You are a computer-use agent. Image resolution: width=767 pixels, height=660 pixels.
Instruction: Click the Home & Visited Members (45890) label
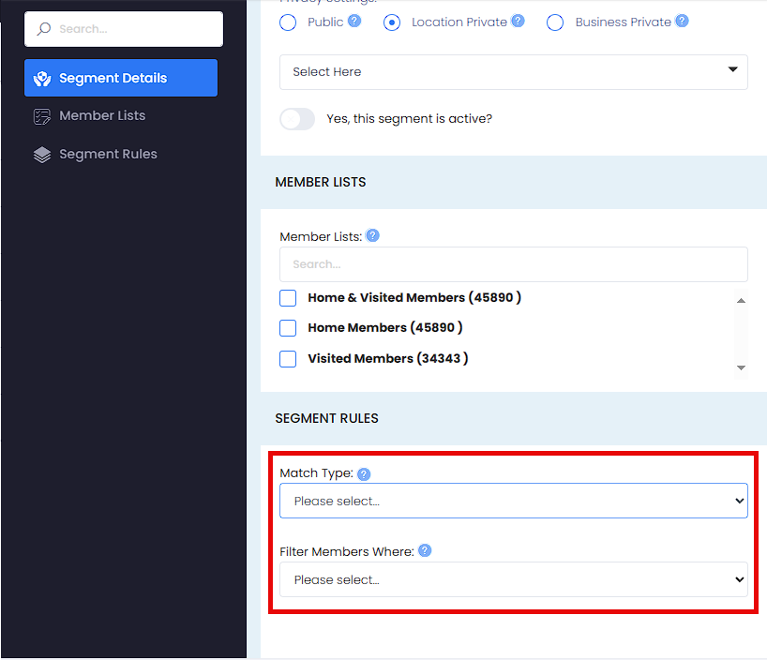tap(414, 298)
